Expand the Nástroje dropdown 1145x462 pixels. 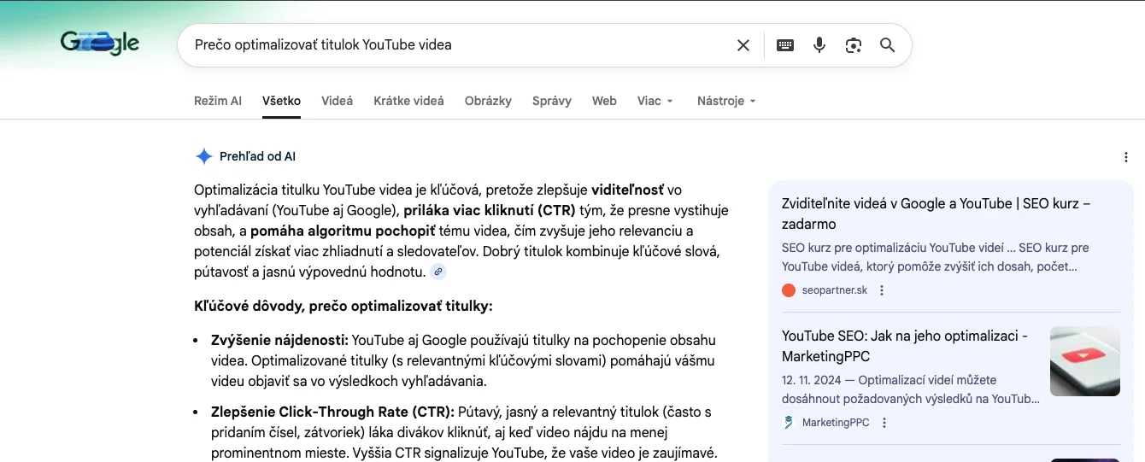tap(726, 101)
